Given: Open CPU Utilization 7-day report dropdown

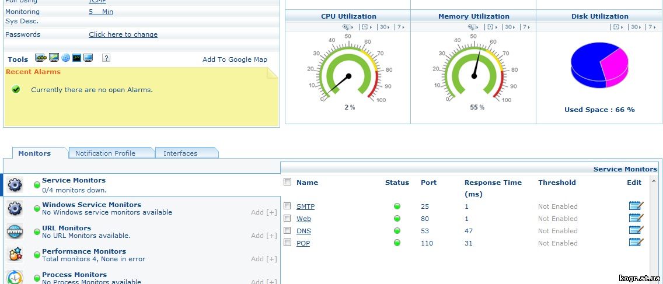Looking at the screenshot, I should (400, 27).
